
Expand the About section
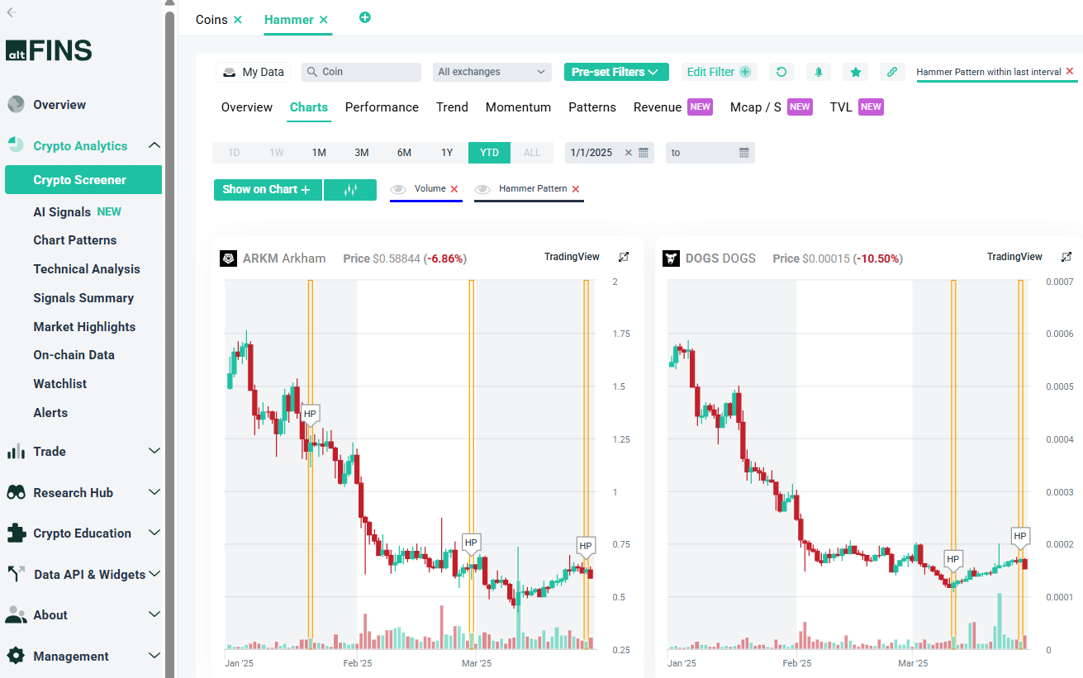[154, 614]
